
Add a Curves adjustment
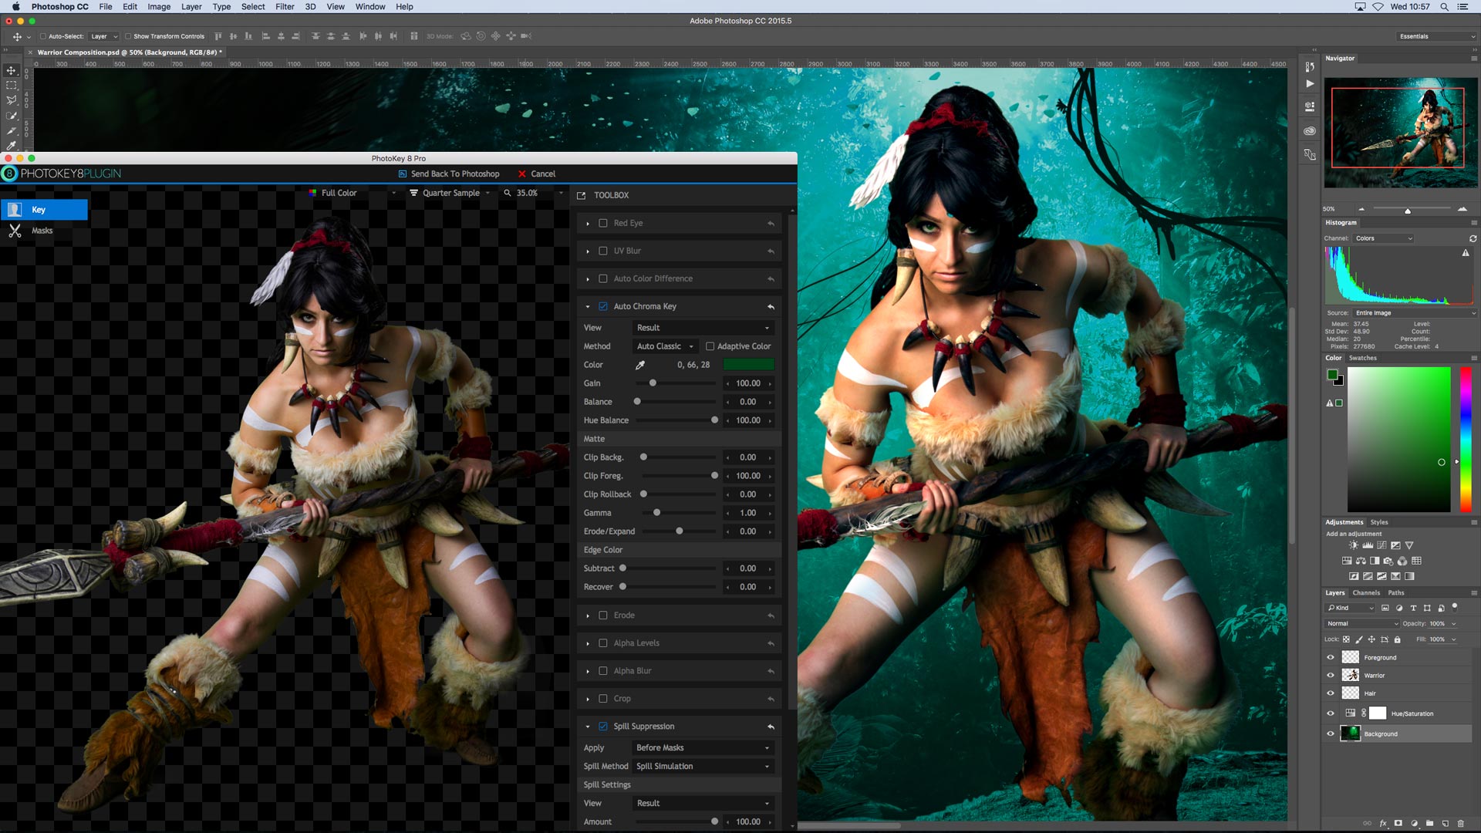pos(1381,545)
